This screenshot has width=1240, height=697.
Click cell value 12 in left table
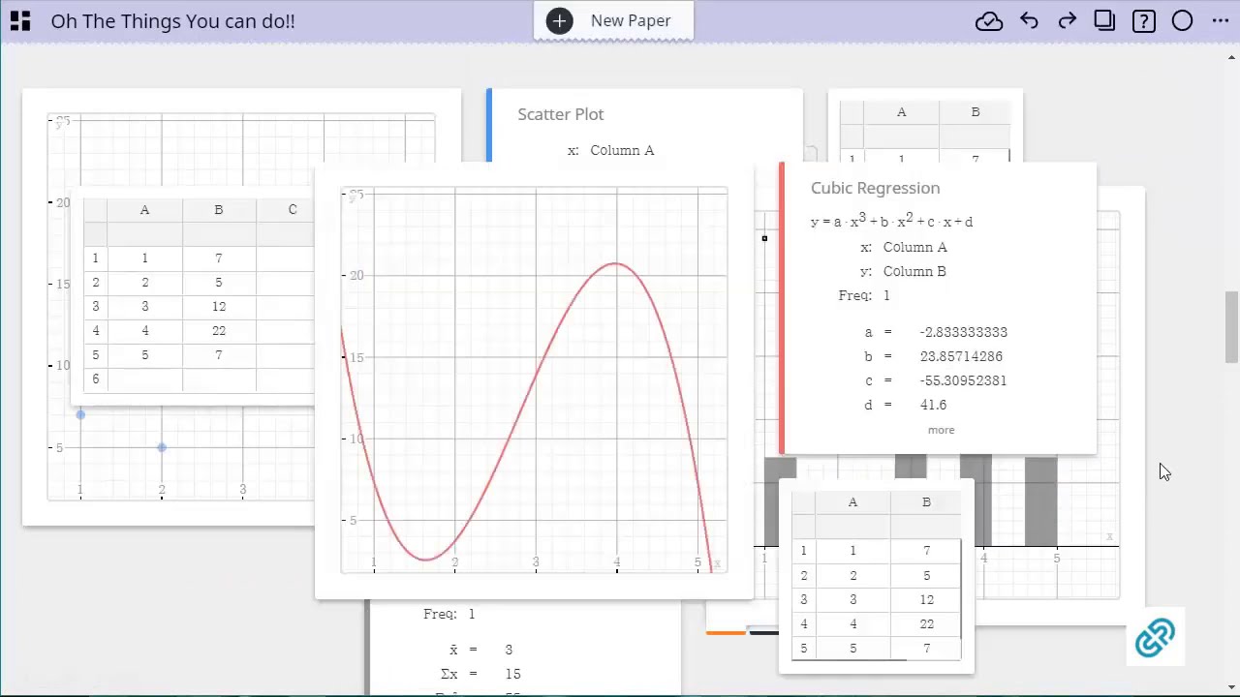pos(219,306)
